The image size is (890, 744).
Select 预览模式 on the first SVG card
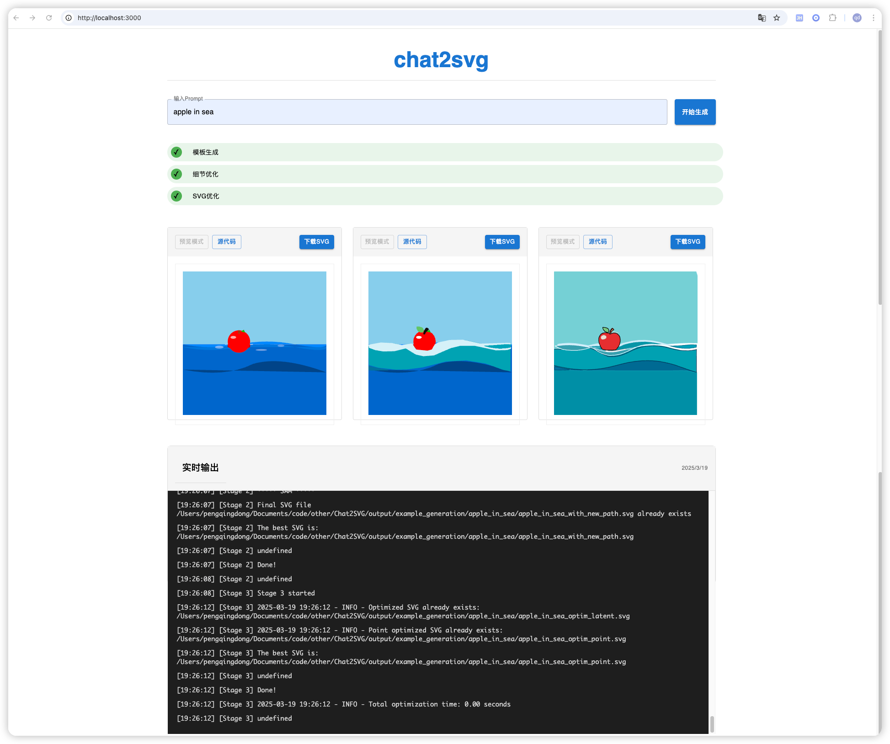[192, 242]
